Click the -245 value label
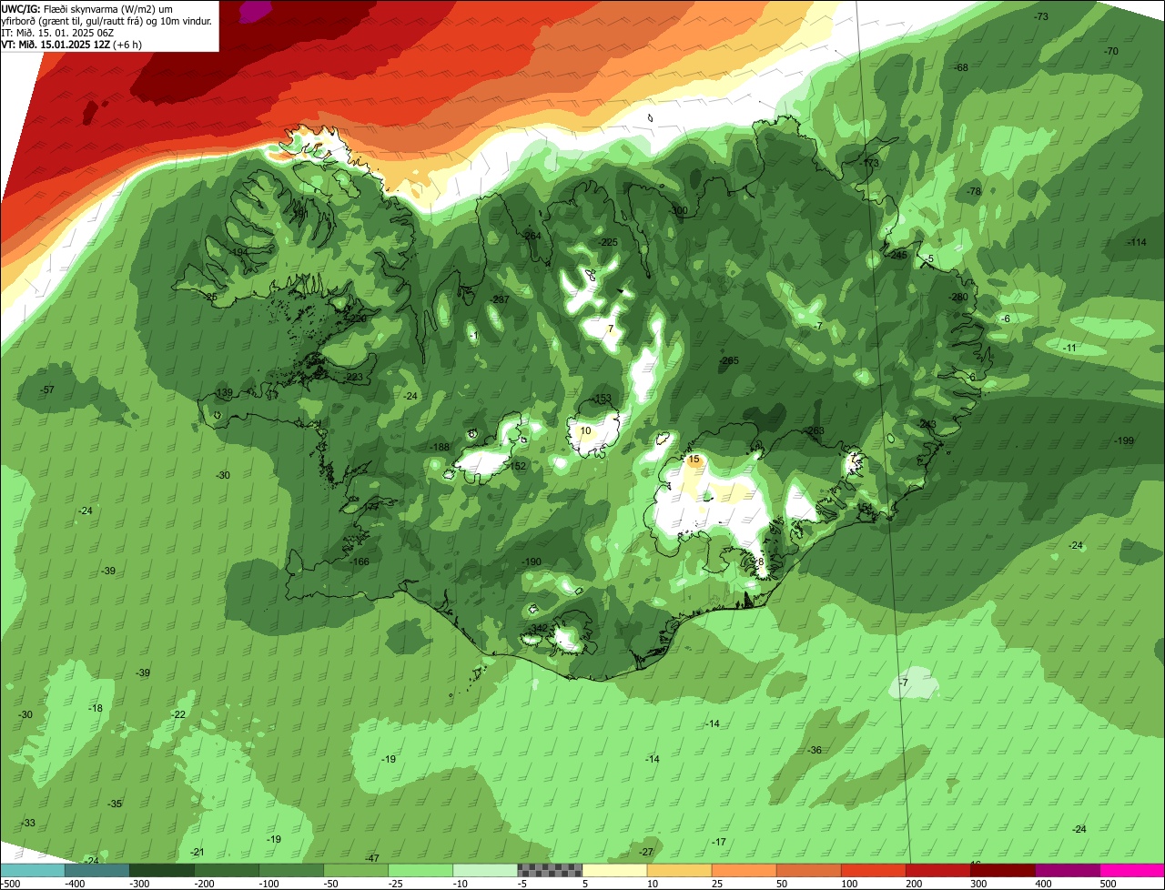 click(x=897, y=255)
